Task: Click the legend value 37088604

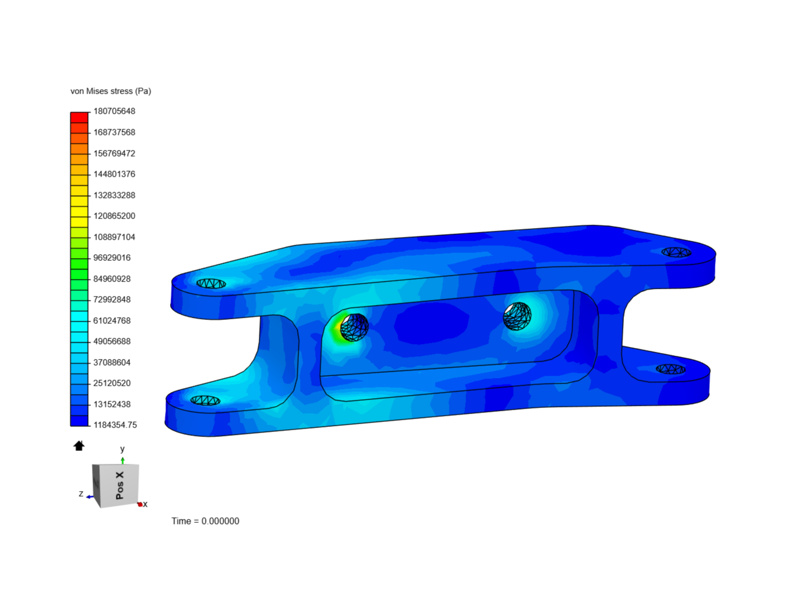Action: pyautogui.click(x=112, y=362)
